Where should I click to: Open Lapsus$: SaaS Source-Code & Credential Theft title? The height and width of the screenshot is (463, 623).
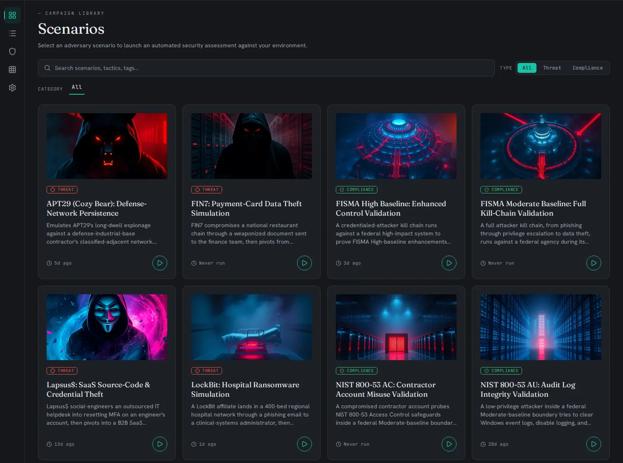(98, 389)
